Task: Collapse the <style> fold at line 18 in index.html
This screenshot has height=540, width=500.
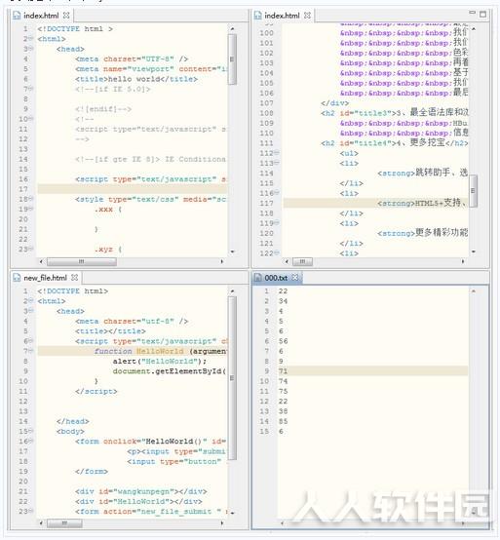Action: click(31, 199)
